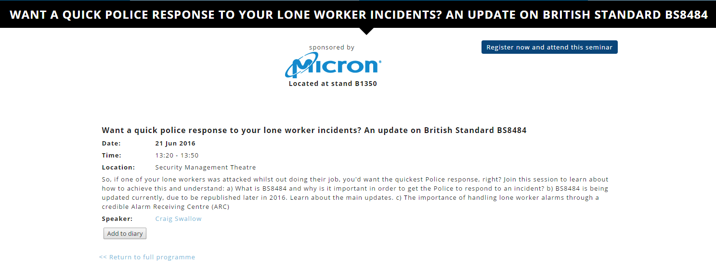Click the double-arrow before 'Return to full programme'
Image resolution: width=716 pixels, height=267 pixels.
tap(103, 257)
